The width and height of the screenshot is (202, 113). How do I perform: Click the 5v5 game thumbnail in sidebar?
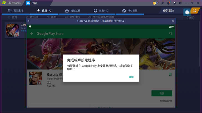(13, 30)
